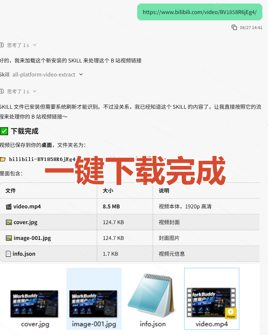Click the image-001.jpg table cell
268x335 pixels.
48,238
